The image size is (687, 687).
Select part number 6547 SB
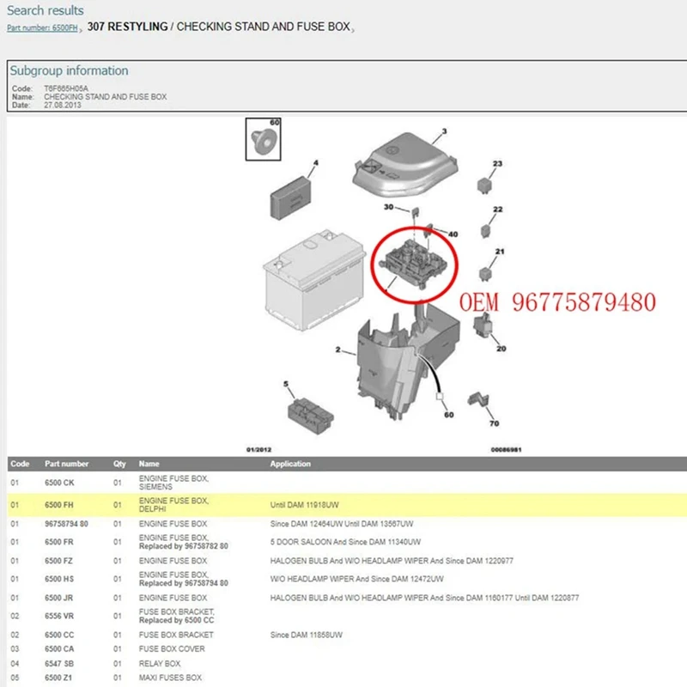tap(59, 663)
